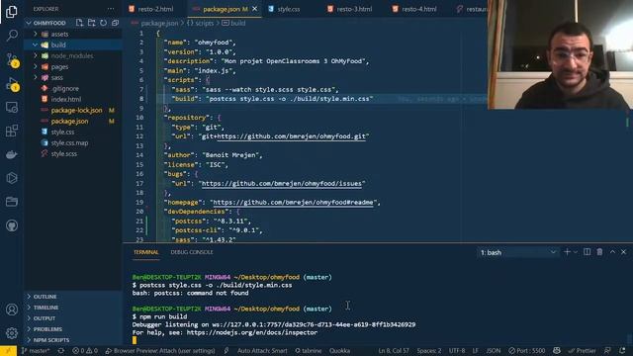Open Source Control view with pending changes badge
Viewport: 633px width, 356px height.
tap(12, 60)
